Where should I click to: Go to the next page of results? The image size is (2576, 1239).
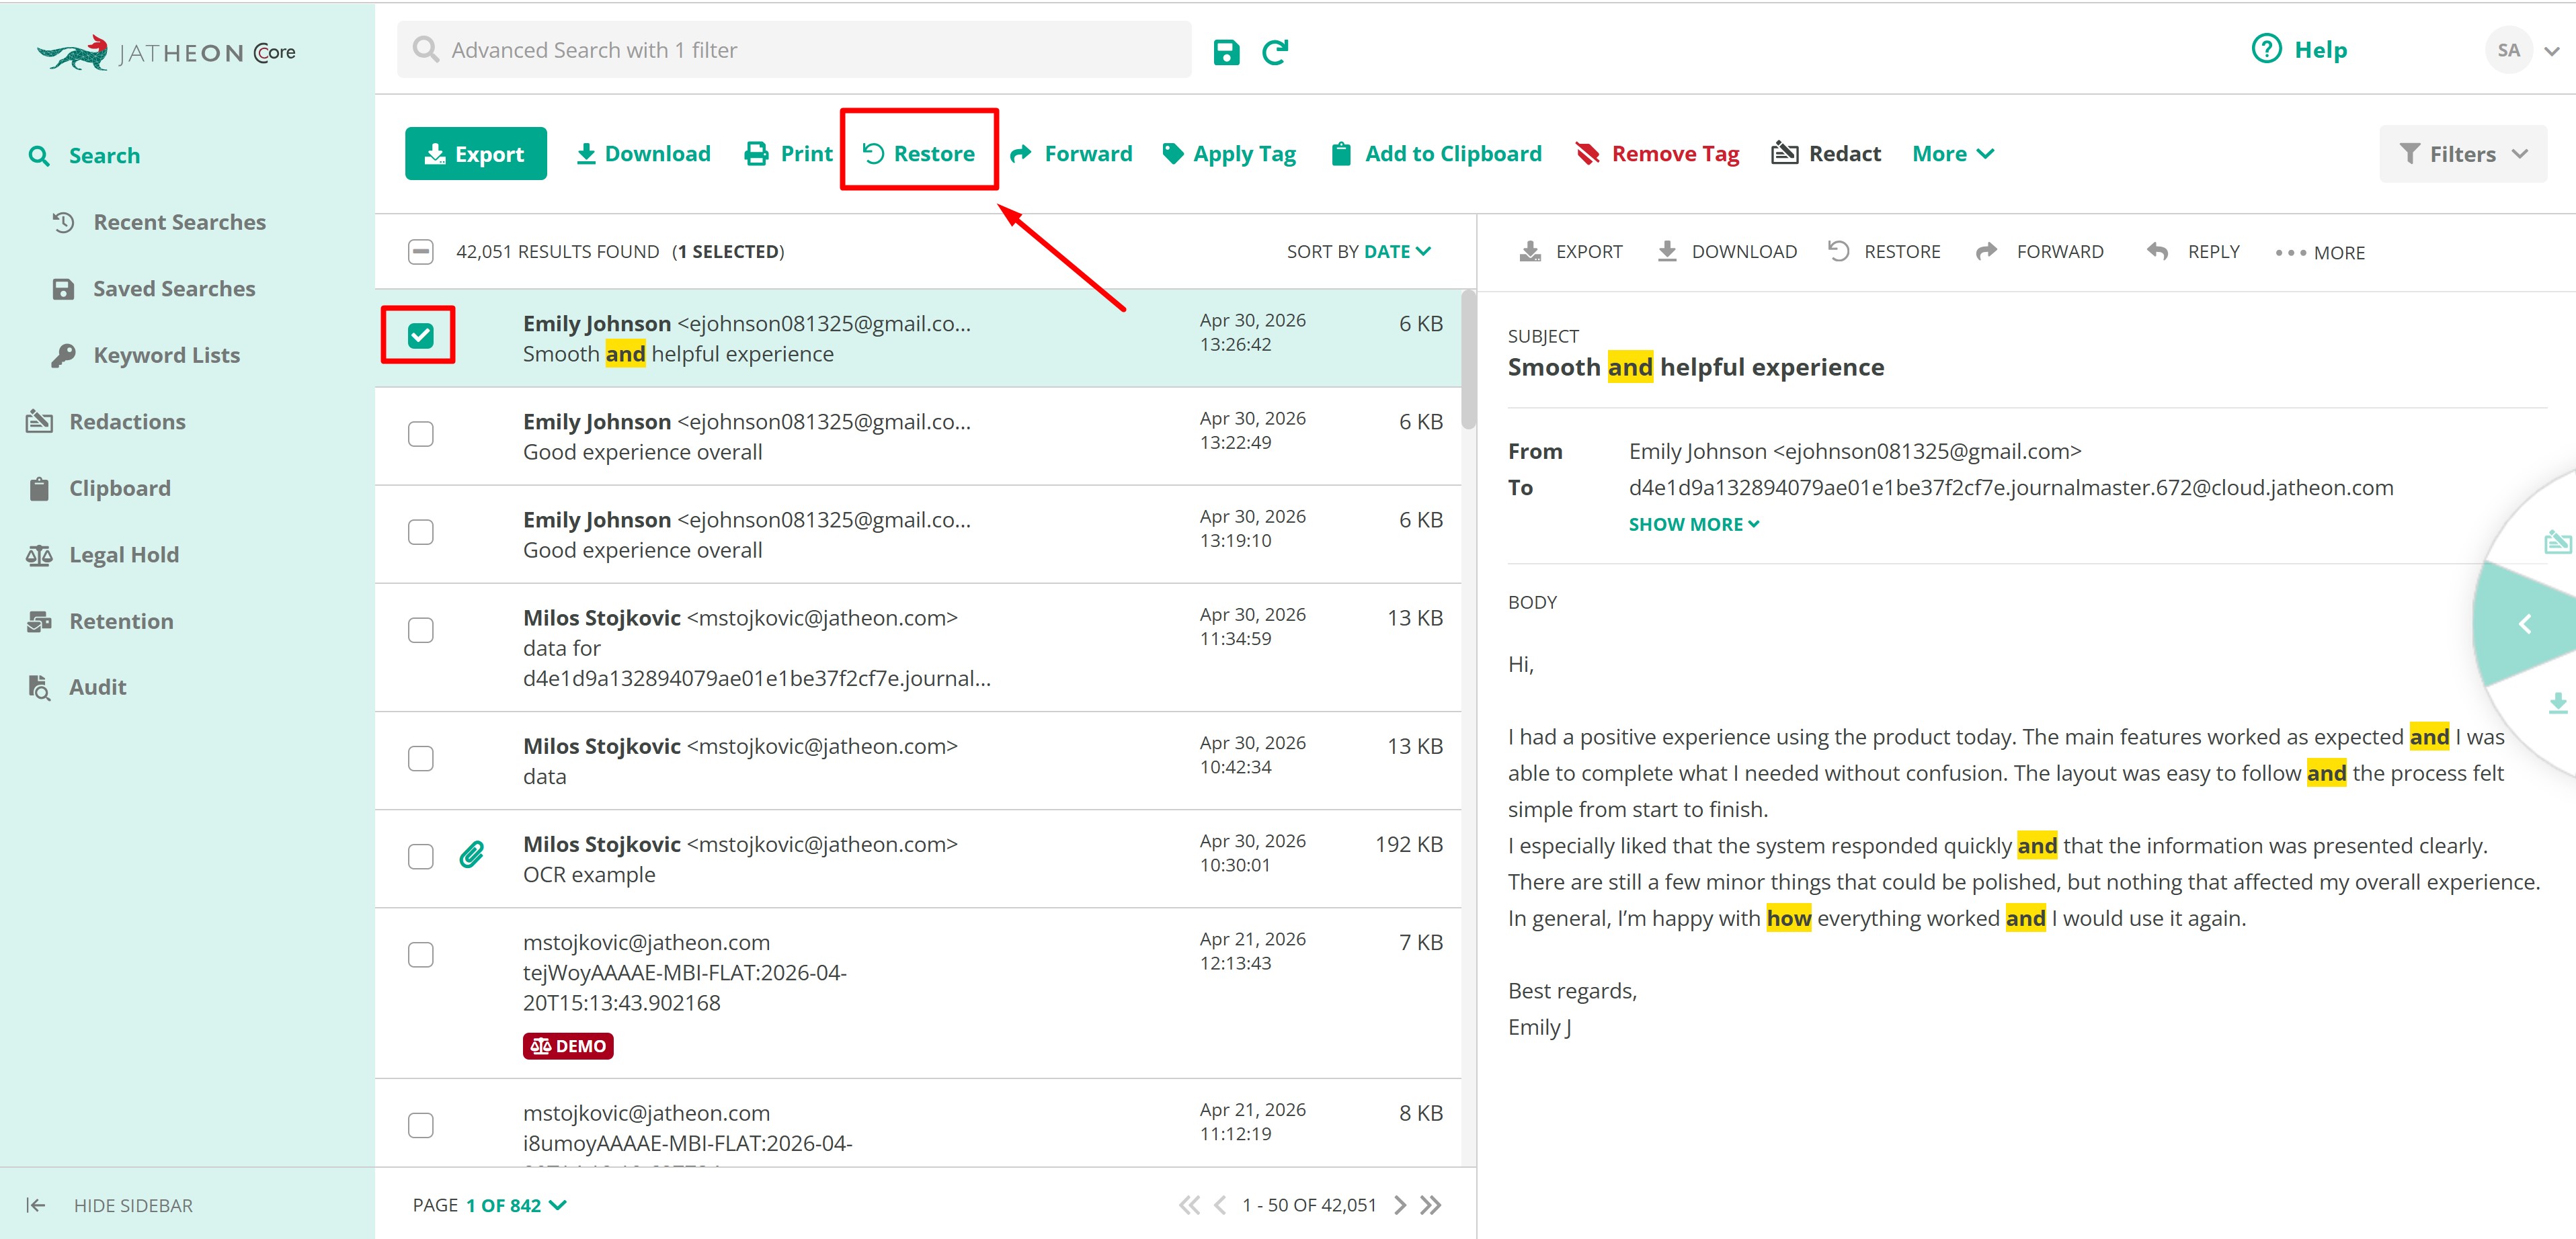(1400, 1205)
